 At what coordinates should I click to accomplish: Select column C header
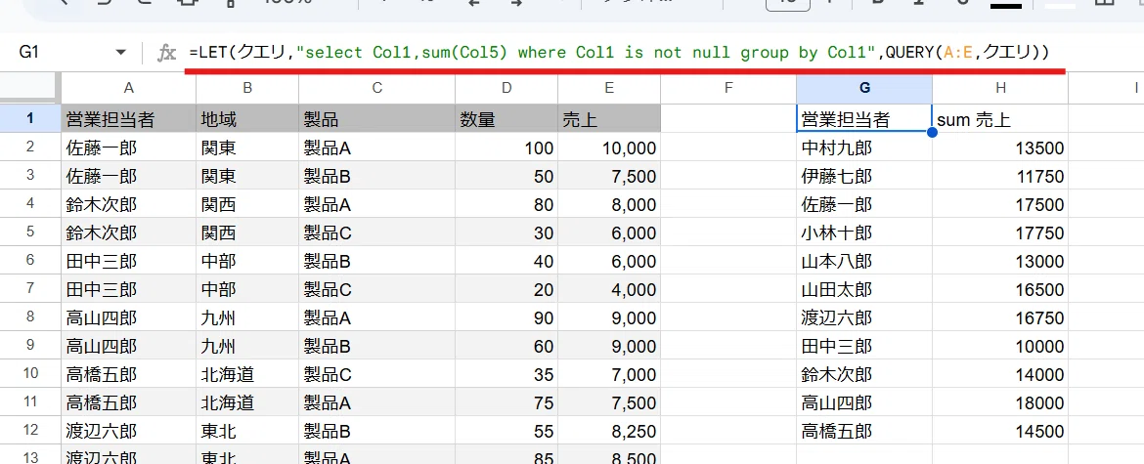pos(376,88)
